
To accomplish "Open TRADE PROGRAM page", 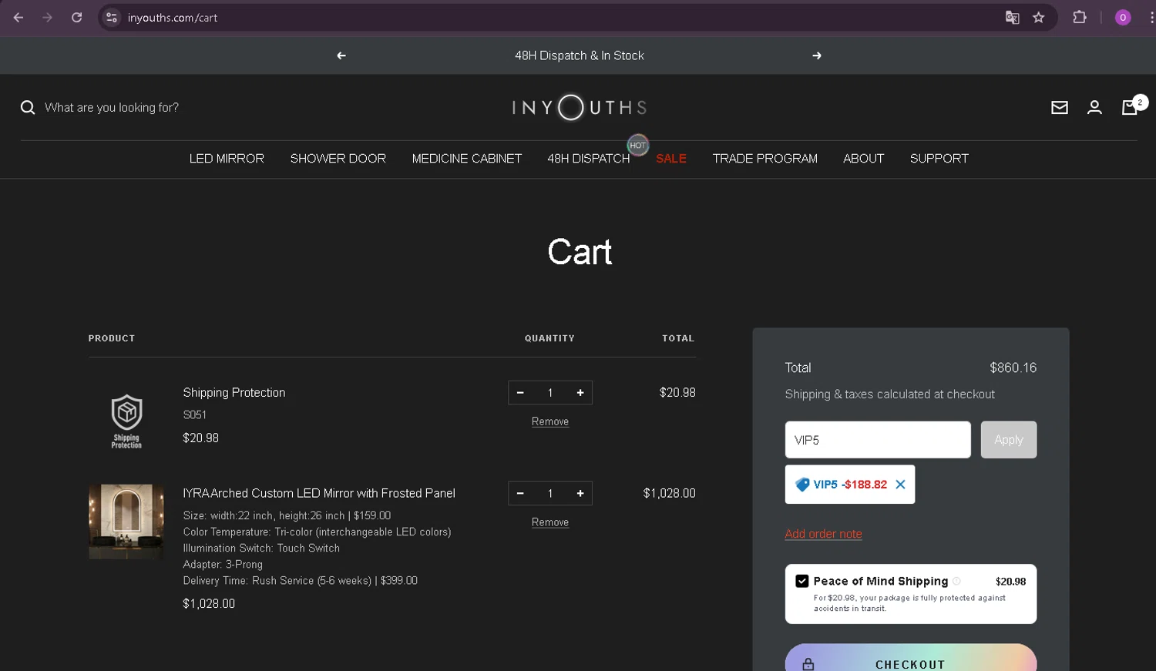I will 765,159.
